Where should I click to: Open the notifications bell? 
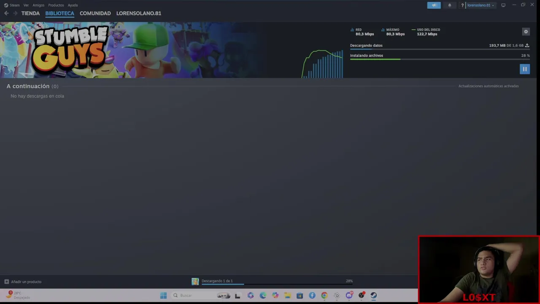[x=449, y=5]
